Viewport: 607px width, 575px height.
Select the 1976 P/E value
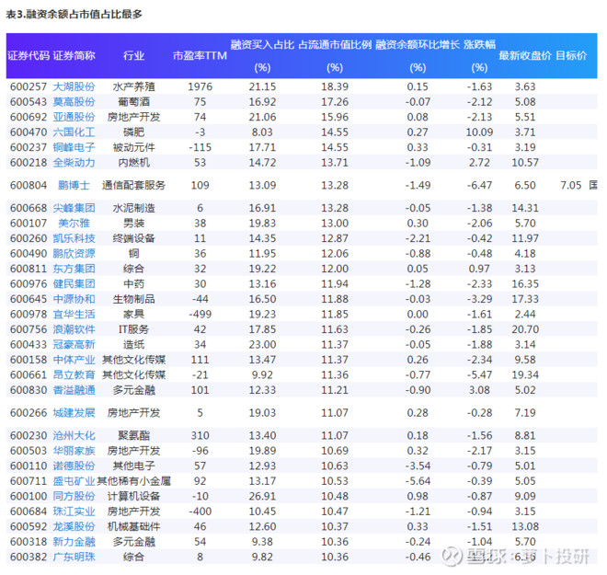(200, 86)
